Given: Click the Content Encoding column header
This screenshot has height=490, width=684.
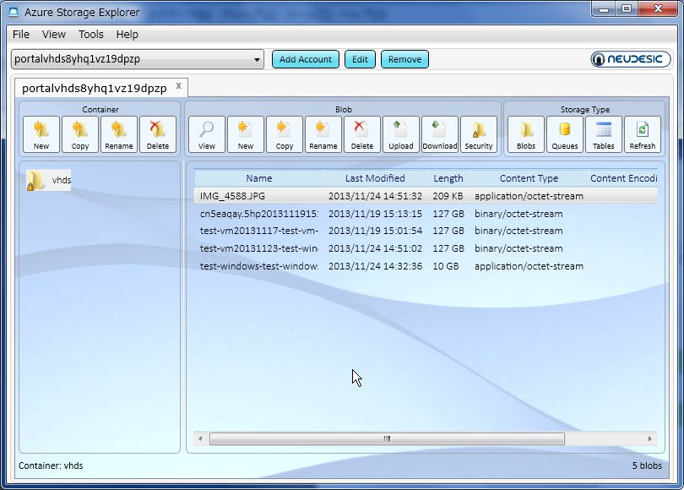Looking at the screenshot, I should 623,178.
